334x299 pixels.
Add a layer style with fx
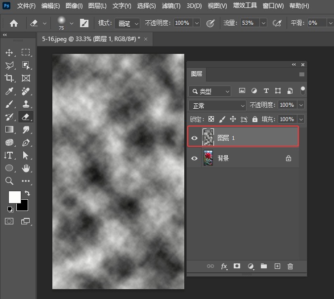coord(224,266)
